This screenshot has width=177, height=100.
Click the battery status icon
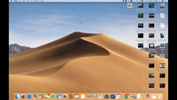coord(142,1)
